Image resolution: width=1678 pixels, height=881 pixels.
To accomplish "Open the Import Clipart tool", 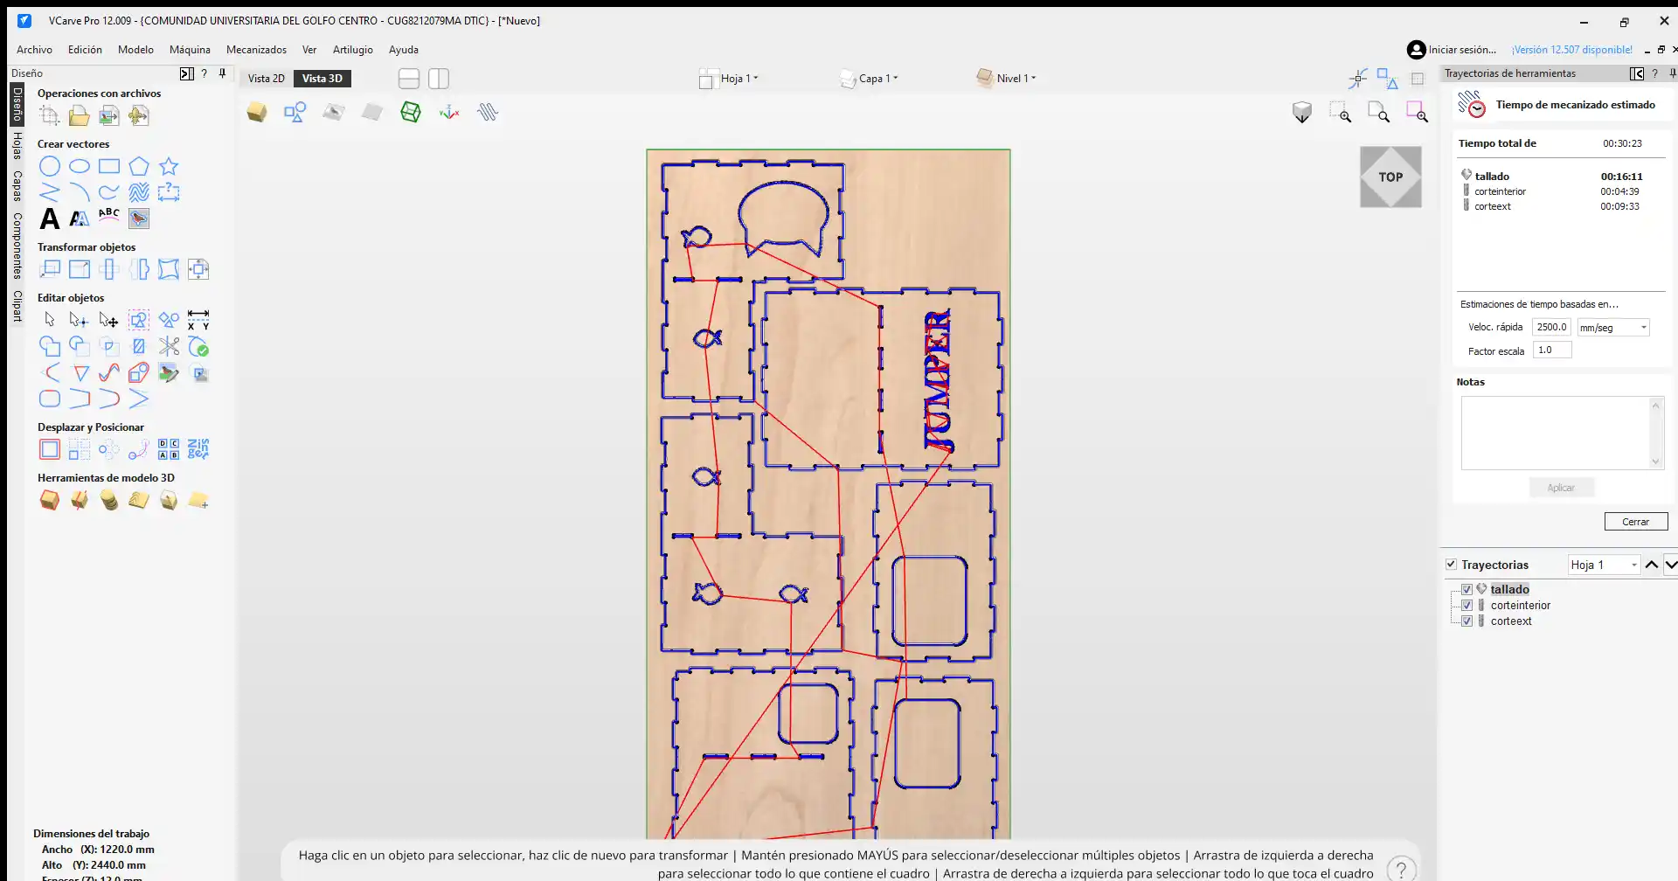I will pyautogui.click(x=139, y=219).
